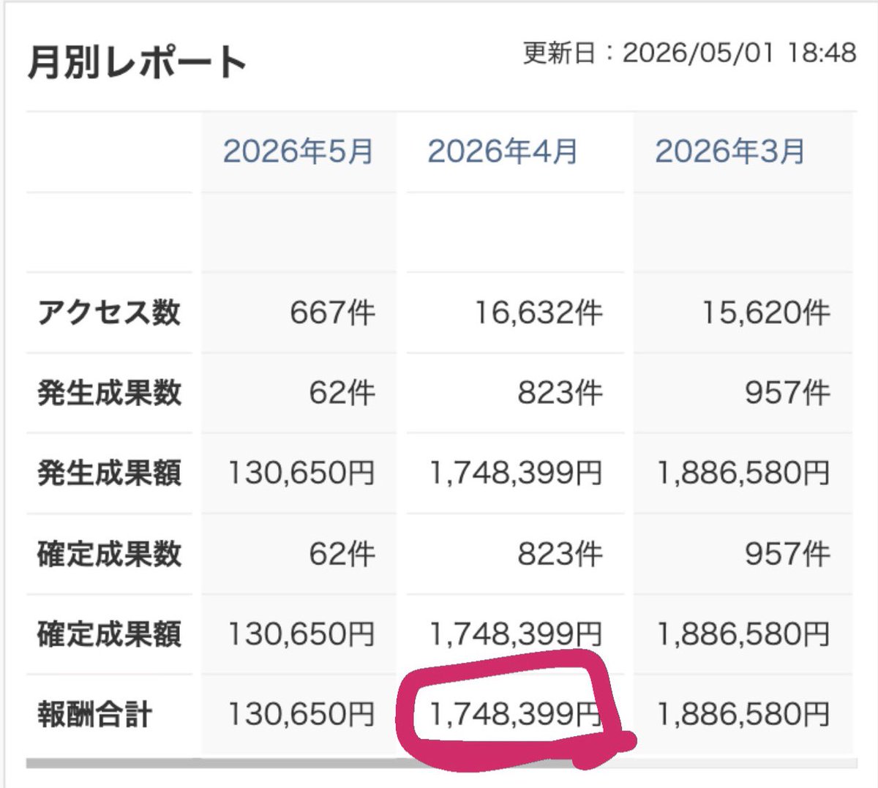Select the アクセス数 row label
Screen dimensions: 878x788
point(109,312)
